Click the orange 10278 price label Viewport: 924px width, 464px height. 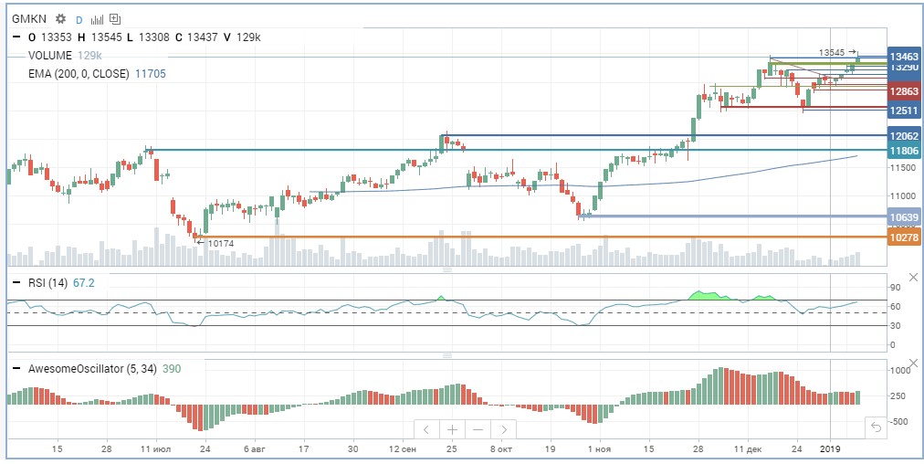(905, 237)
